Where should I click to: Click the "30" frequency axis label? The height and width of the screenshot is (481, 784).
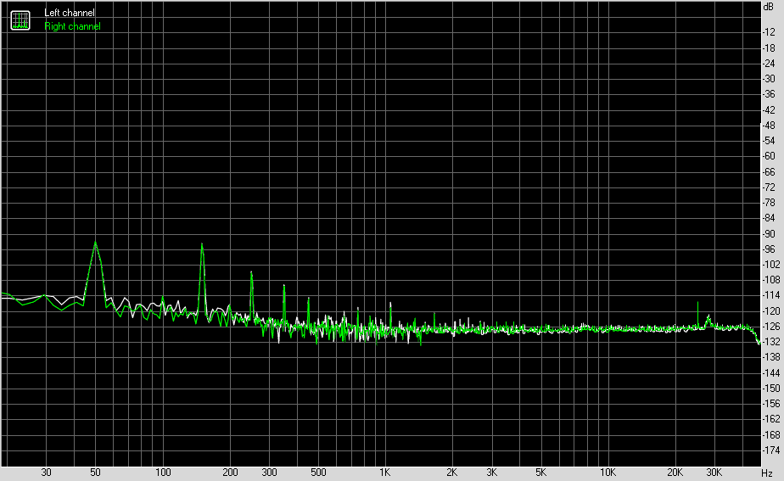[x=46, y=473]
